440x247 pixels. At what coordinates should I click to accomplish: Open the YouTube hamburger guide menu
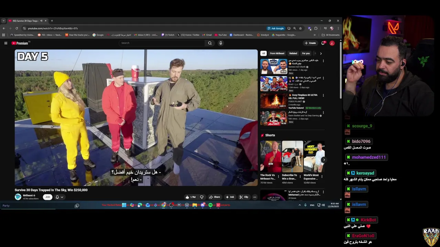[5, 43]
